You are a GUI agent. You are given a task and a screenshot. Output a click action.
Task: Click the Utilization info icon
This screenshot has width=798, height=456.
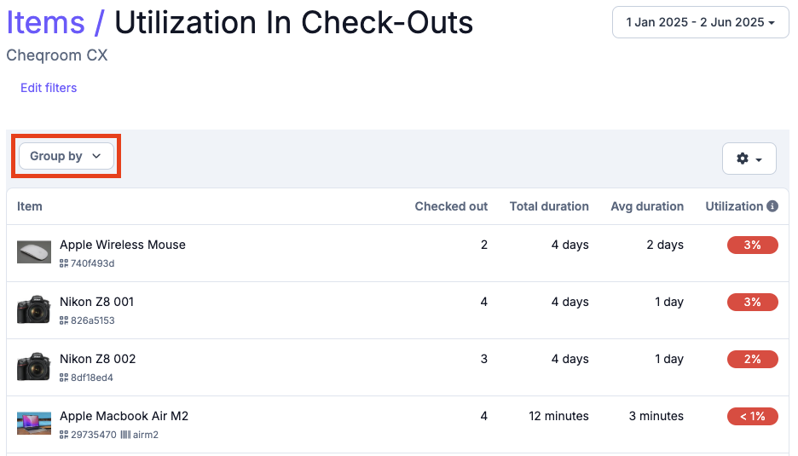772,206
